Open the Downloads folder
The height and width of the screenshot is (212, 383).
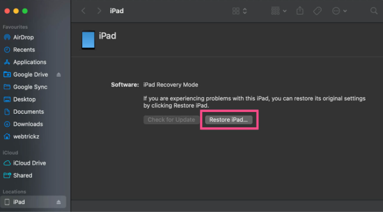click(28, 124)
